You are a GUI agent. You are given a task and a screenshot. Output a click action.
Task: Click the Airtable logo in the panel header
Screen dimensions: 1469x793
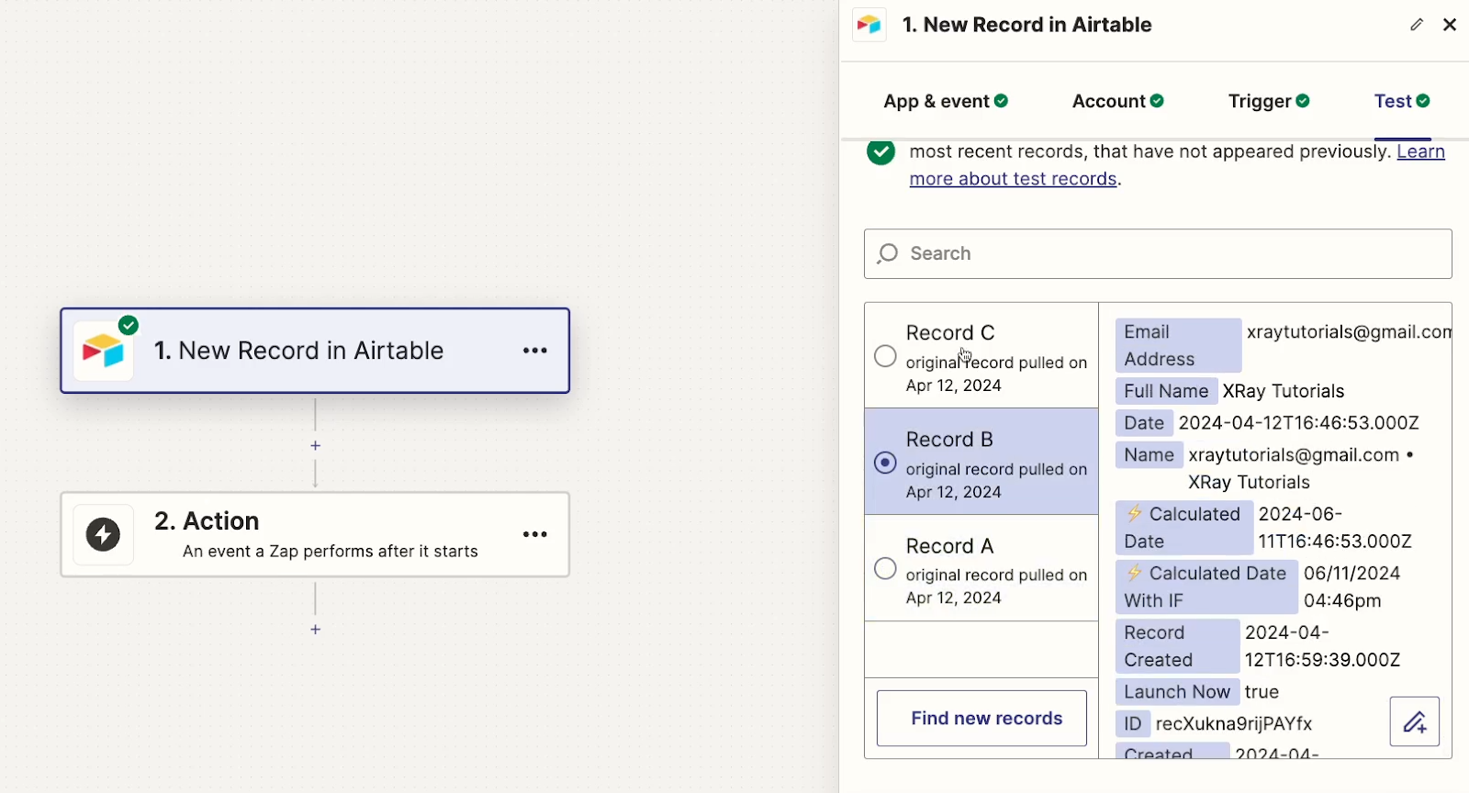click(869, 25)
